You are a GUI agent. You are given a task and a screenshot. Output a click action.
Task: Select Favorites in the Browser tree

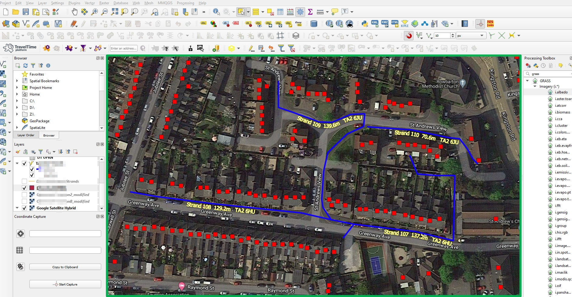(37, 74)
